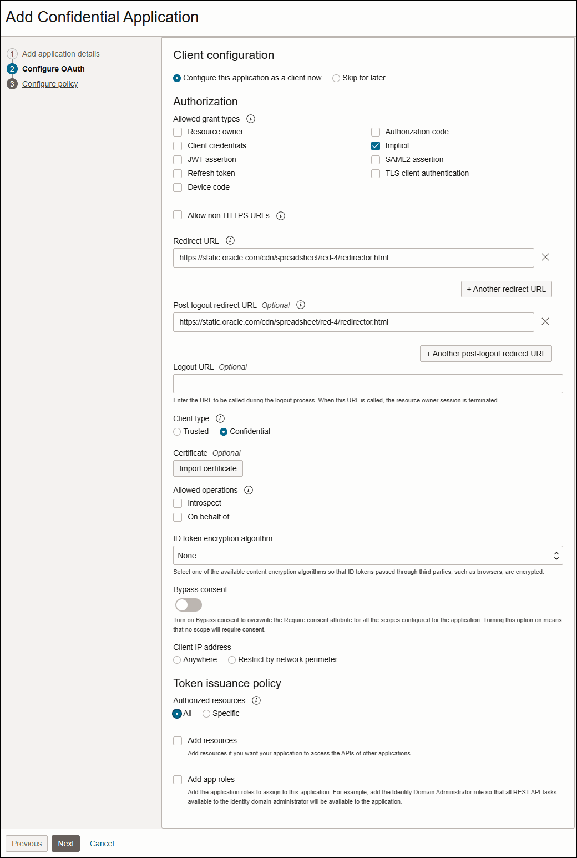Uncheck the Implicit grant type
Image resolution: width=577 pixels, height=858 pixels.
376,145
